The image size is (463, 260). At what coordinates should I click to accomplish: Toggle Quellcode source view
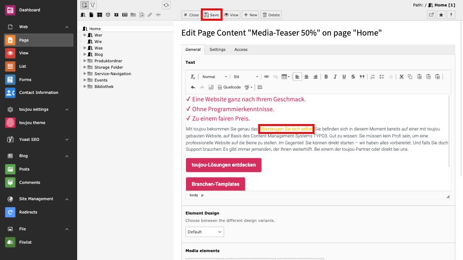pyautogui.click(x=229, y=87)
